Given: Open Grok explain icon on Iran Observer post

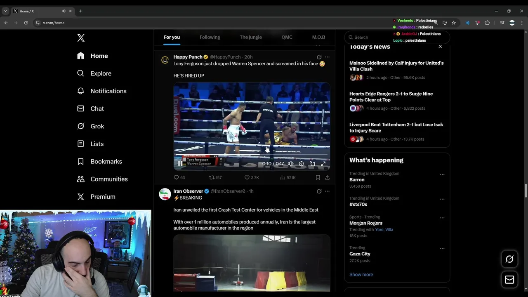Looking at the screenshot, I should click(x=319, y=191).
